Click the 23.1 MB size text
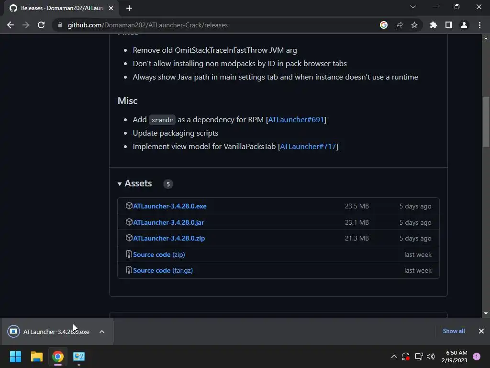This screenshot has height=368, width=490. [357, 222]
